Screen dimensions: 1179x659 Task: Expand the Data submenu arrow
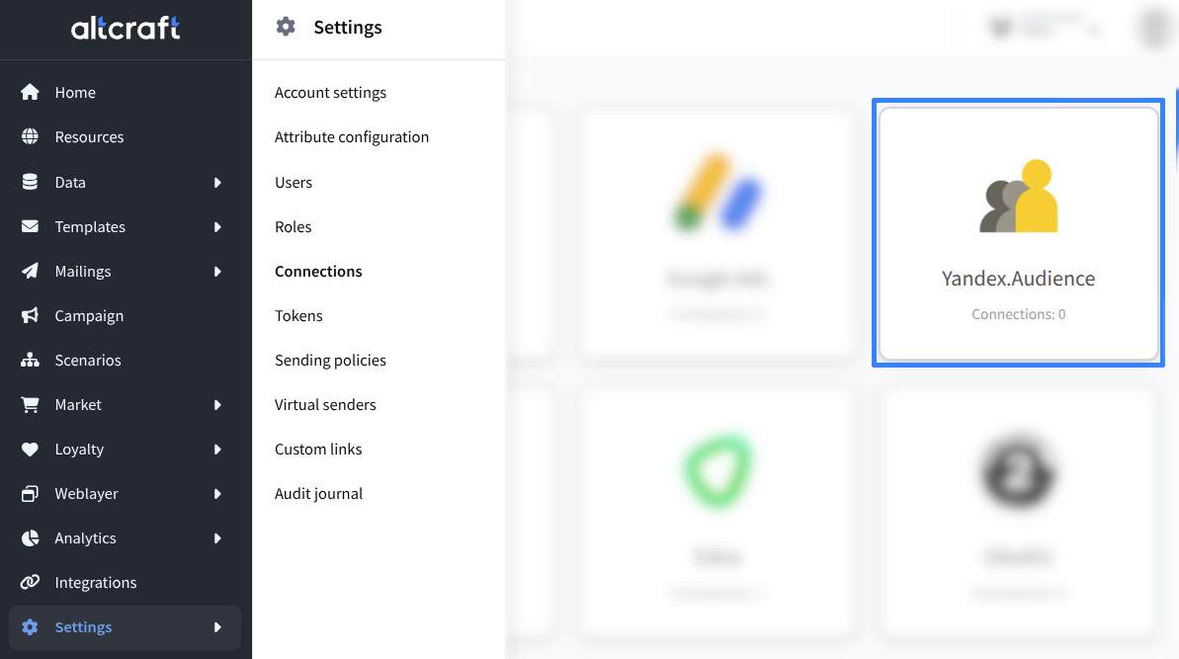(217, 183)
